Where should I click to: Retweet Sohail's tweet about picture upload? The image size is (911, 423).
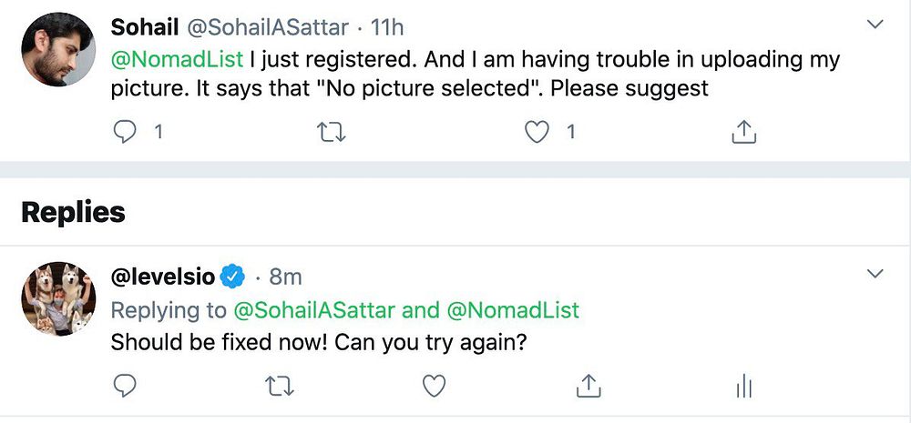point(330,132)
